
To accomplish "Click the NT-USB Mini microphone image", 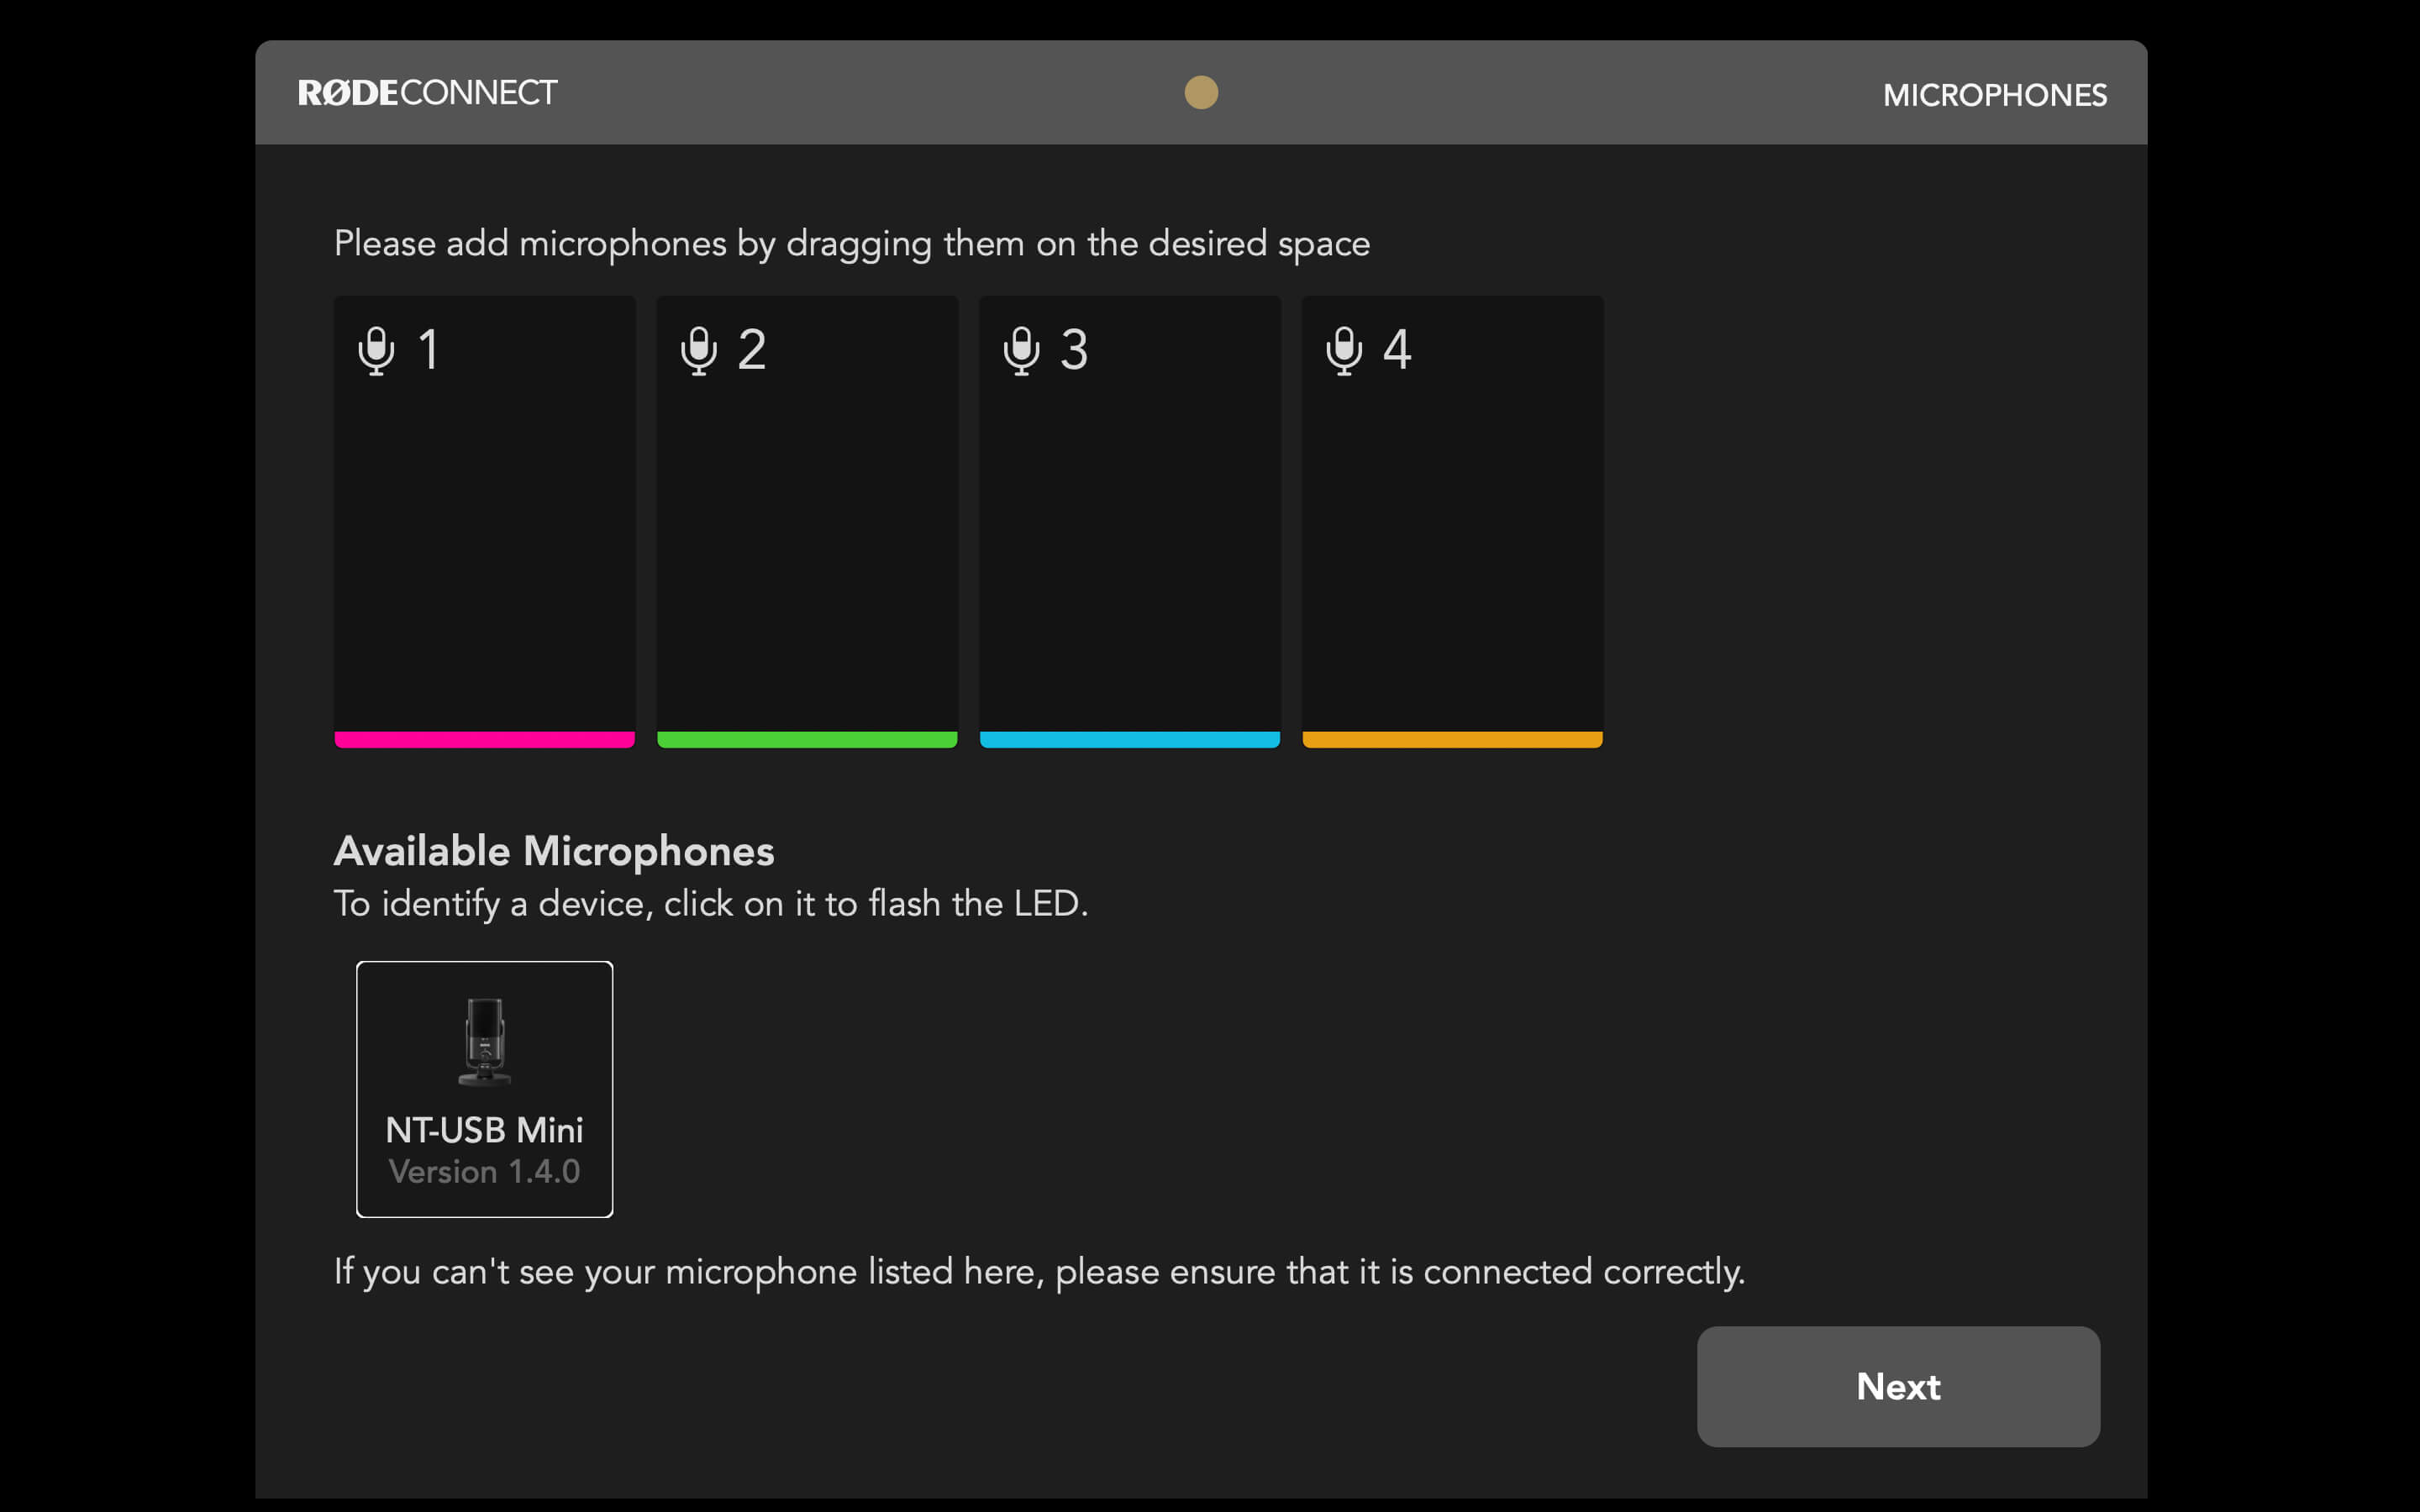I will (485, 1041).
